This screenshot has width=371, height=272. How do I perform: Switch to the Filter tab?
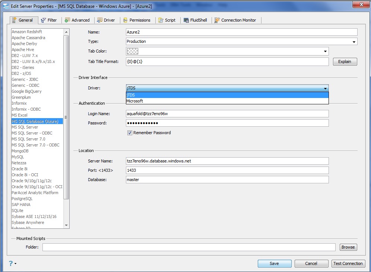tap(49, 20)
